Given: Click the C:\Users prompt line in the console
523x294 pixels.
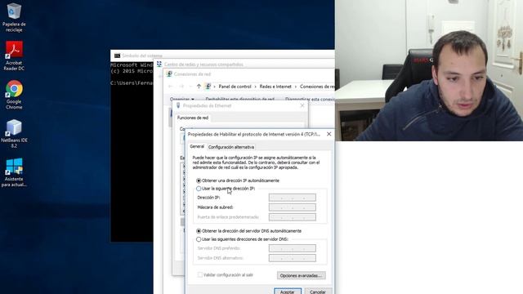Looking at the screenshot, I should pos(132,83).
